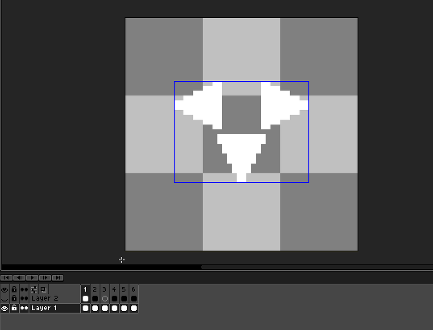Select Layer 1 cel in frame 5
The image size is (433, 330).
point(124,308)
